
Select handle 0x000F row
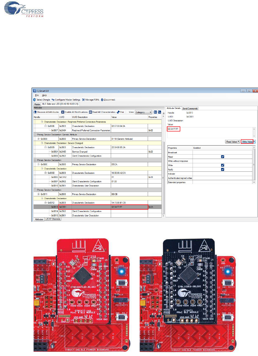pyautogui.click(x=97, y=181)
